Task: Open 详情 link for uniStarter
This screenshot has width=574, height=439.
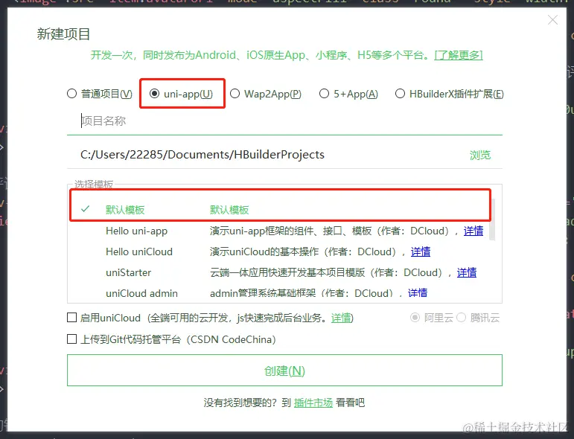Action: click(x=467, y=273)
